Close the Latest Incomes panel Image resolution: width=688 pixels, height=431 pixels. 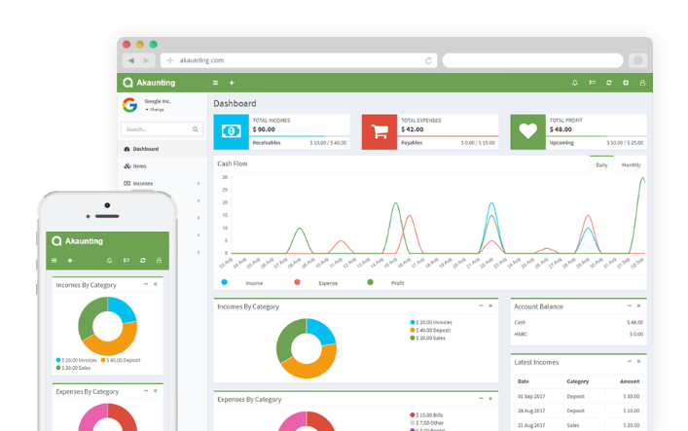coord(638,362)
